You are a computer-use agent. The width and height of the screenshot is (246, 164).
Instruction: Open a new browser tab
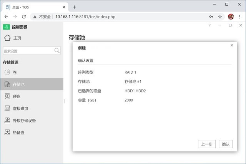74,7
